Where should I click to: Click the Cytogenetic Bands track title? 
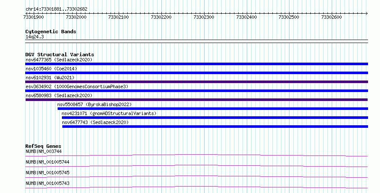(51, 32)
